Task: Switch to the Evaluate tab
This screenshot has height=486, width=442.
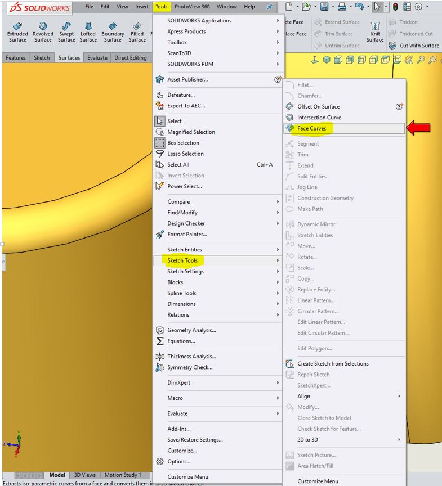Action: (x=97, y=57)
